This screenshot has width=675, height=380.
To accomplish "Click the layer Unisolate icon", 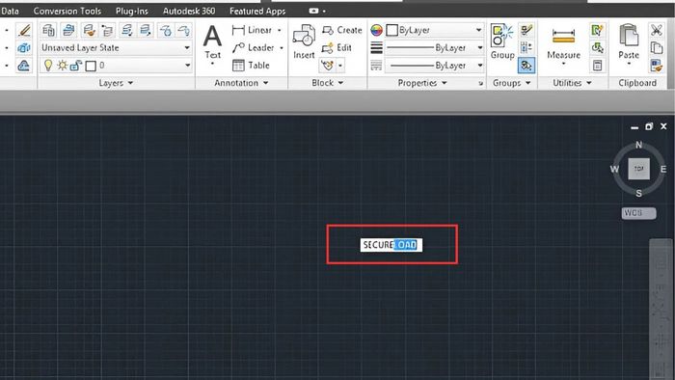I will 146,30.
